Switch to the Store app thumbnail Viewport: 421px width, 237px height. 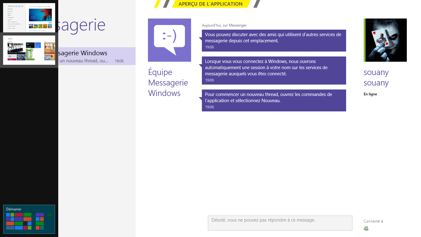[29, 50]
